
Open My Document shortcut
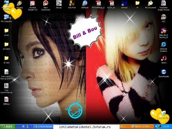pos(150,5)
